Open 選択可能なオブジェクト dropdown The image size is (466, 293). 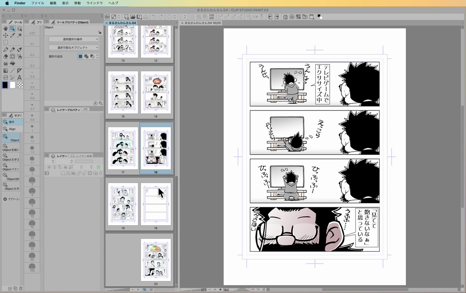[x=74, y=48]
